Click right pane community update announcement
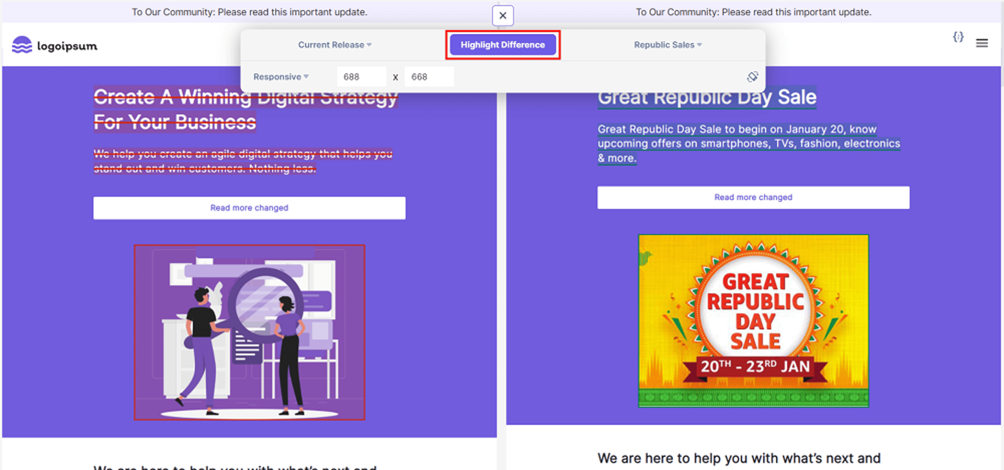The image size is (1004, 470). click(753, 12)
